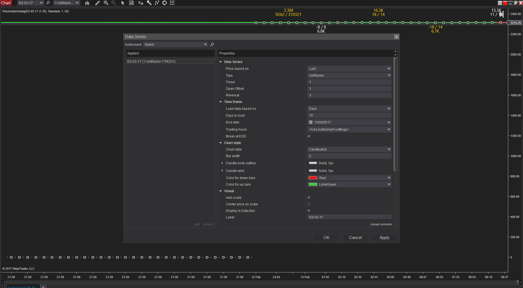Open the Data Series bars icon
The image size is (523, 288).
point(87,3)
